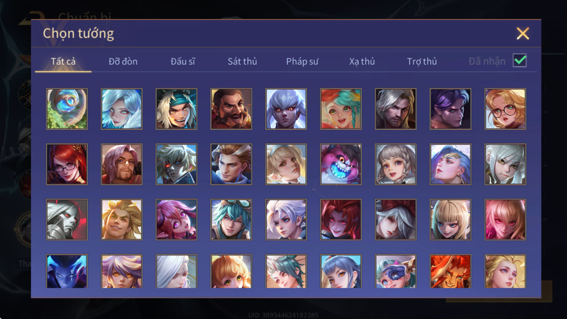Select the swirling orb random hero icon
This screenshot has height=319, width=567.
[67, 109]
